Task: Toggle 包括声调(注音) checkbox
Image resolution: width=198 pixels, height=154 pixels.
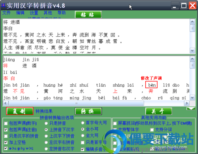Action: 6,130
